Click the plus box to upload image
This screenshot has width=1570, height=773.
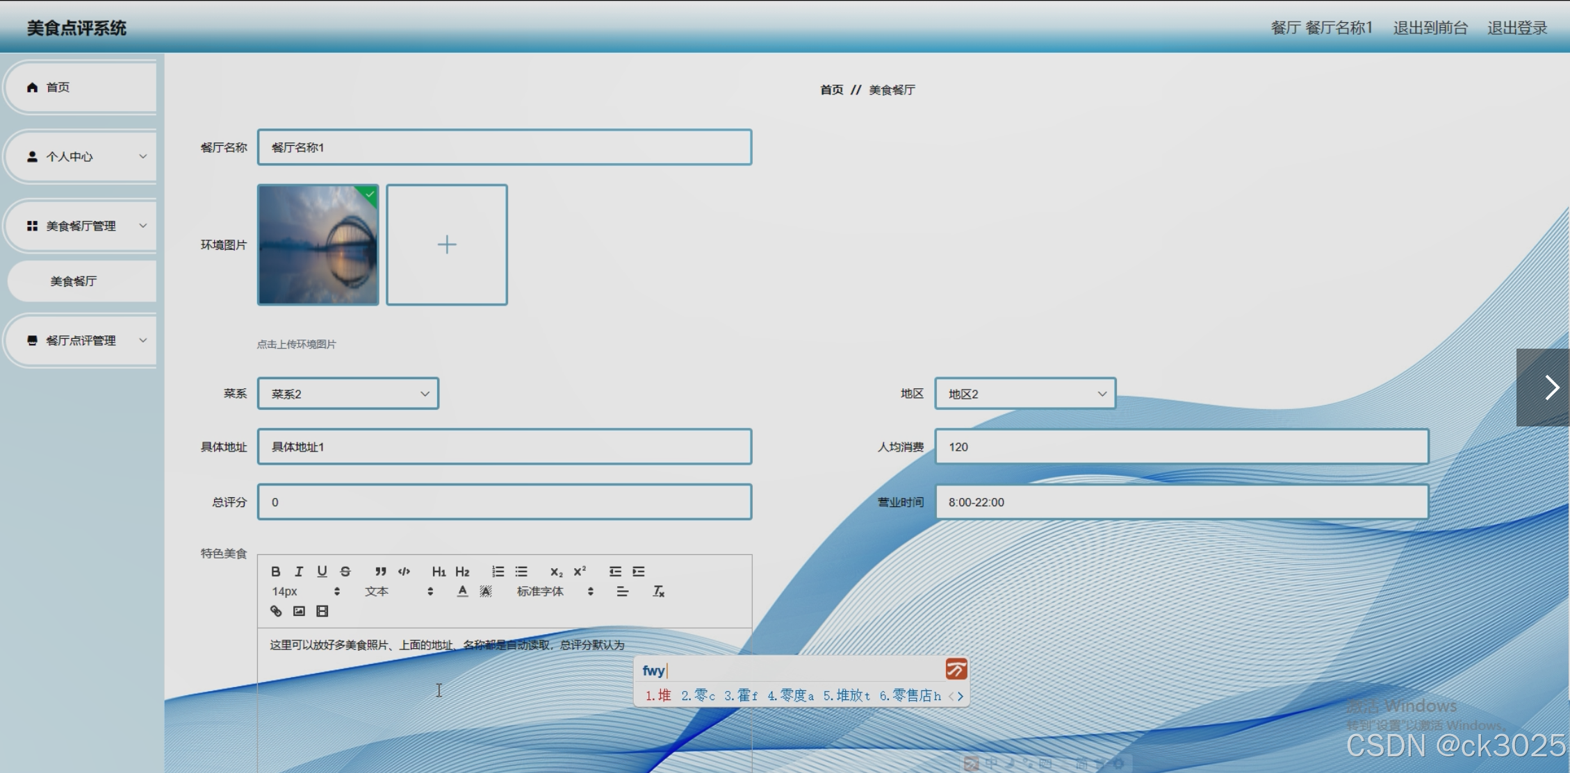(447, 244)
